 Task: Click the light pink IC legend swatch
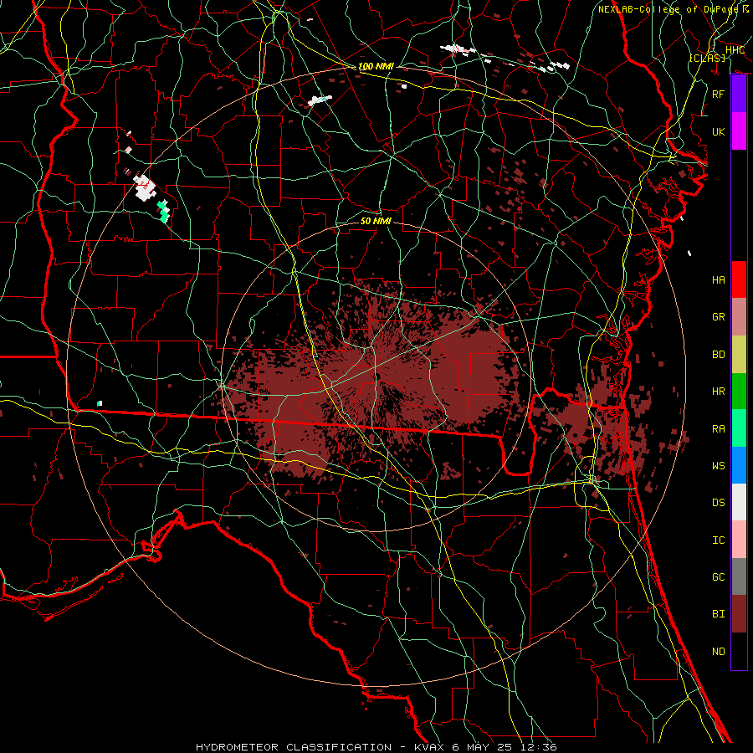(739, 540)
